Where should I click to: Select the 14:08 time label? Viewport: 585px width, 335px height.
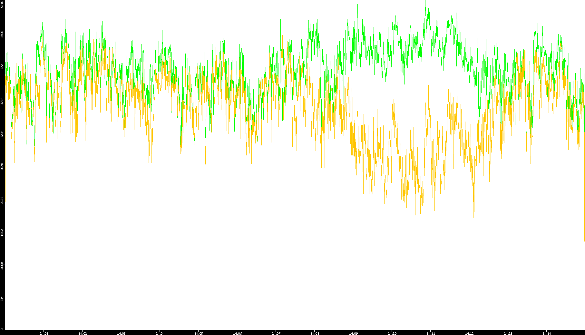point(315,333)
